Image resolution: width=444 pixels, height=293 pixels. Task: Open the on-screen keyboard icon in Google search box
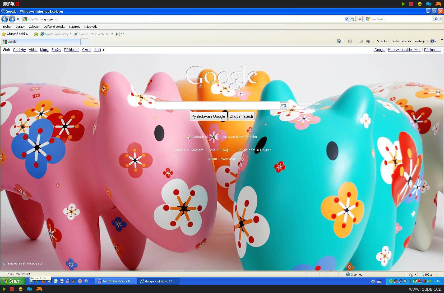pyautogui.click(x=283, y=106)
